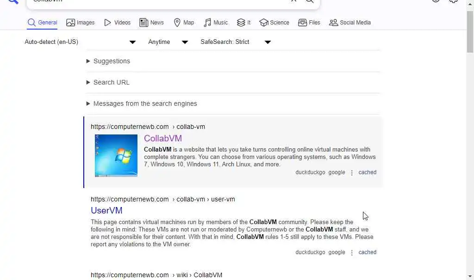Open the Anytime time range dropdown
This screenshot has width=474, height=280.
(x=168, y=42)
